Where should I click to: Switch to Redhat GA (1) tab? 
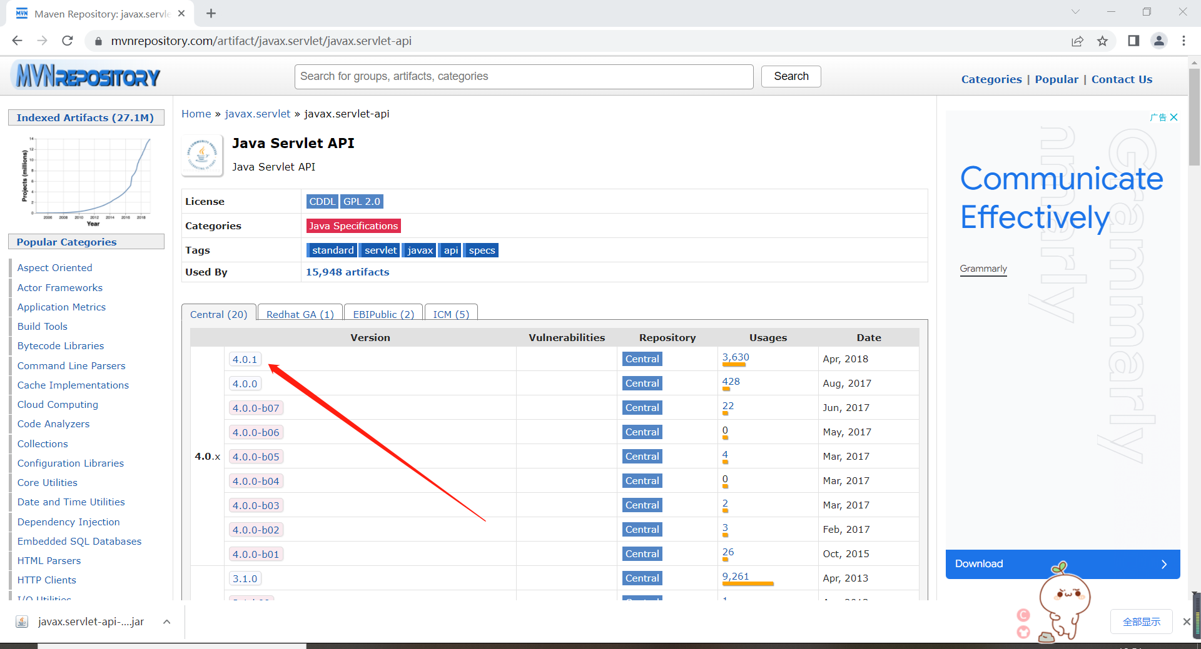[300, 314]
